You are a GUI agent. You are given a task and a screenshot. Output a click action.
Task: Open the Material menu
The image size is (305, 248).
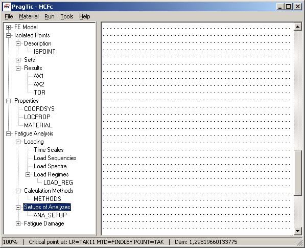pyautogui.click(x=29, y=16)
